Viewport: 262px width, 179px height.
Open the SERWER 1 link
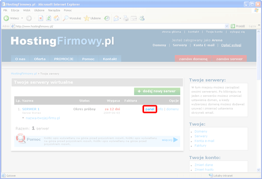pos(31,109)
